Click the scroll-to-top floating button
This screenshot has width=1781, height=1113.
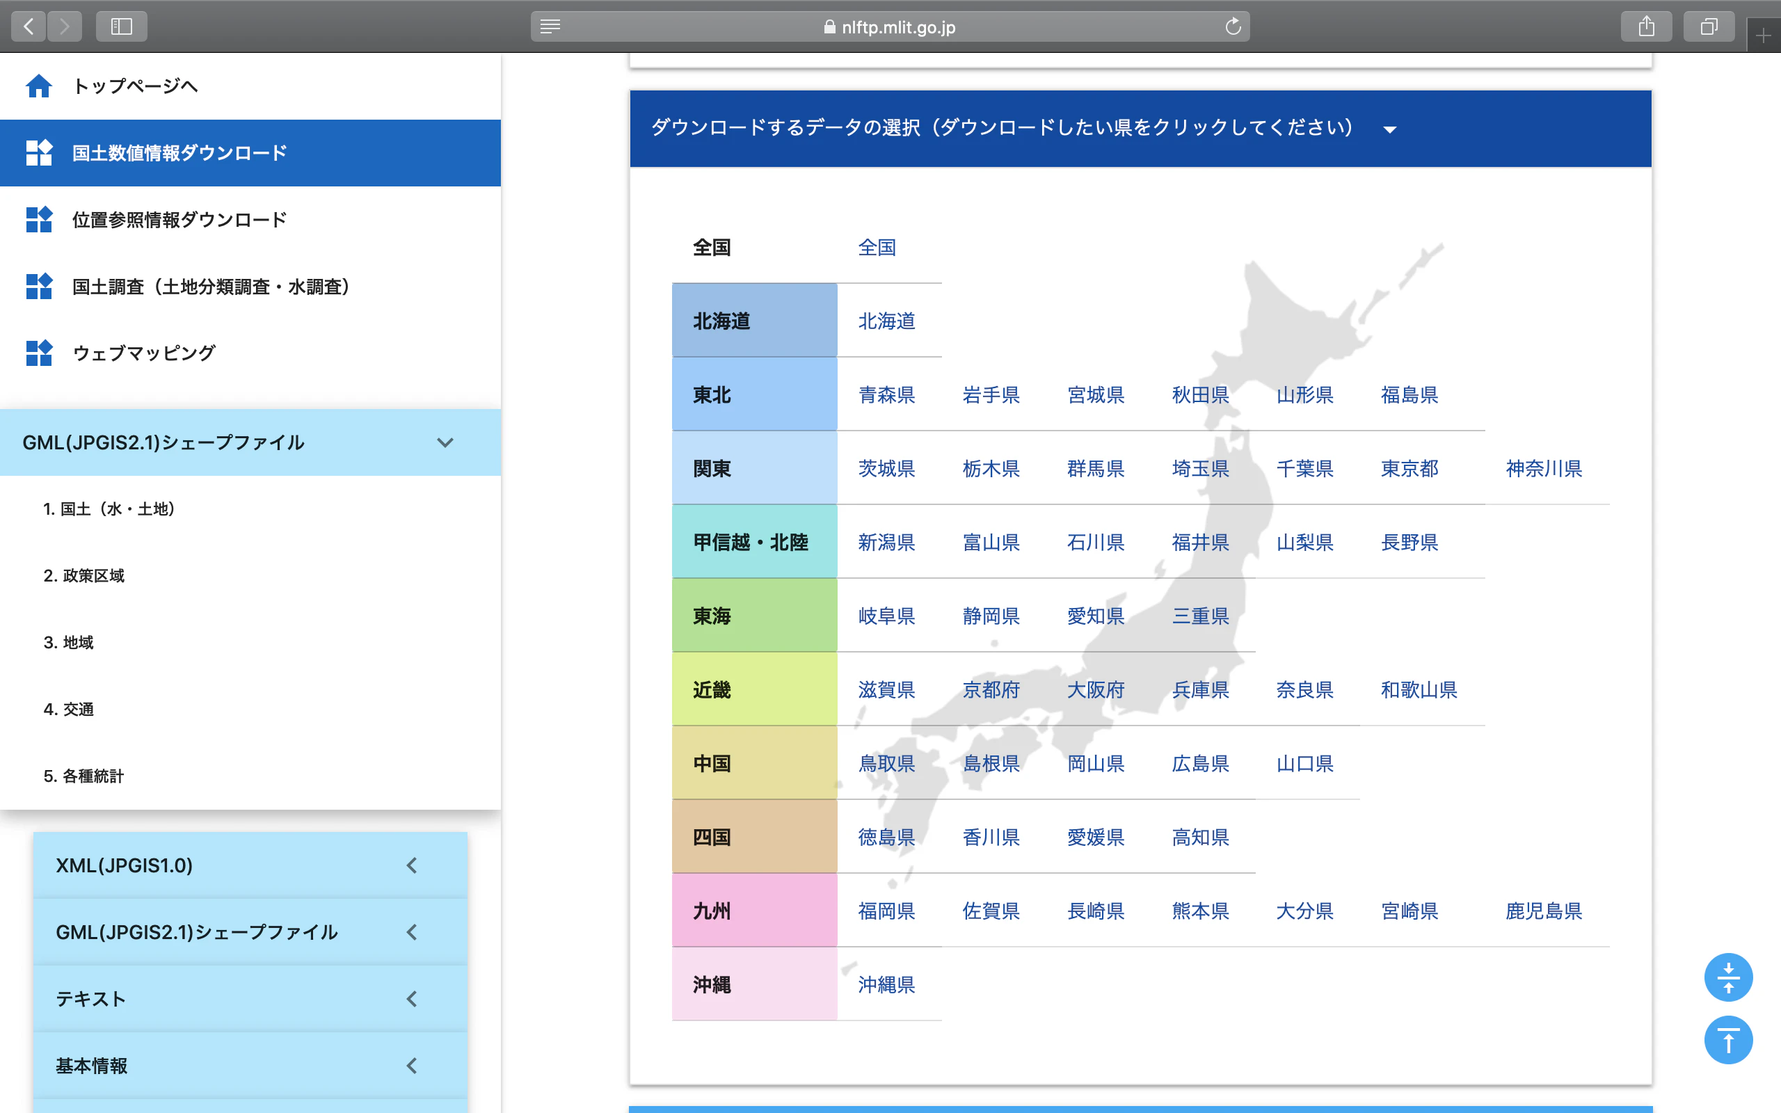pos(1728,1039)
